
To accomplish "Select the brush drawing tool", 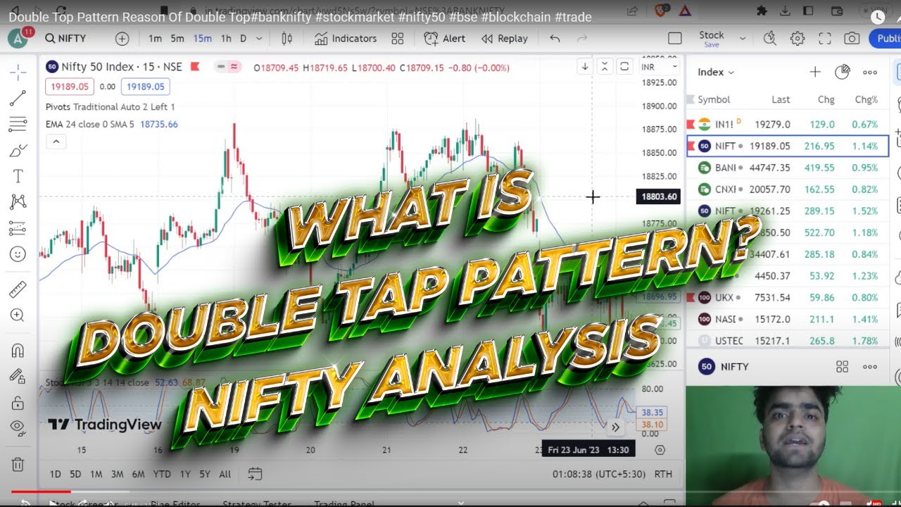I will click(18, 151).
